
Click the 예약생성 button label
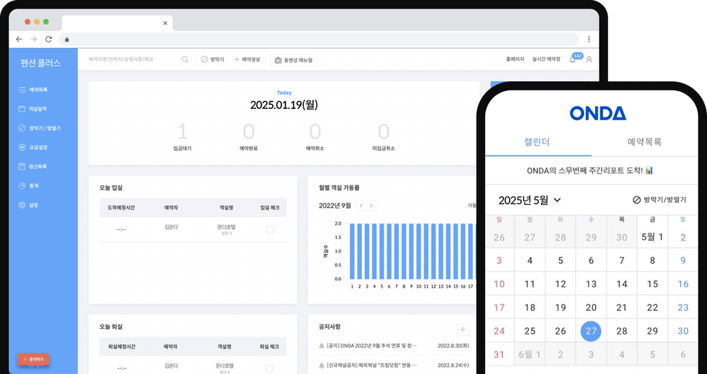point(251,59)
